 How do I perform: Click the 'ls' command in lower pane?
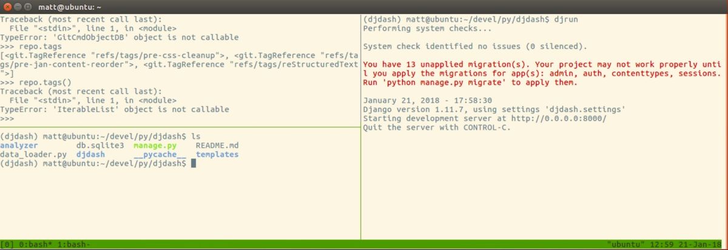point(195,137)
